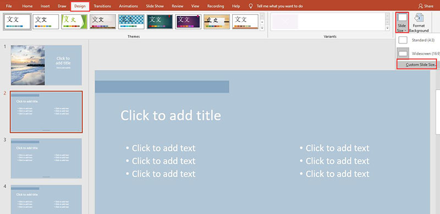Screen dimensions: 440x214
Task: Select slide 3 thumbnail
Action: click(x=46, y=158)
